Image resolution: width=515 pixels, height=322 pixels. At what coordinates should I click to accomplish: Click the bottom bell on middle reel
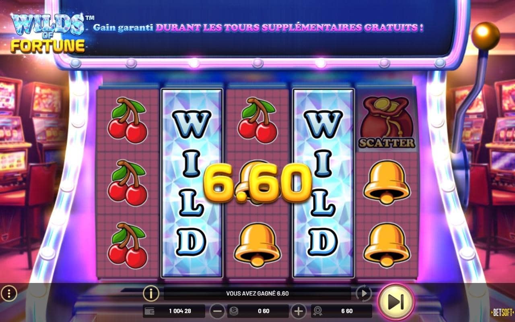257,245
